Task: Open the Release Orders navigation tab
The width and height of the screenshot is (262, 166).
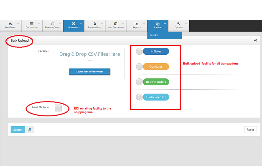Action: point(53,26)
